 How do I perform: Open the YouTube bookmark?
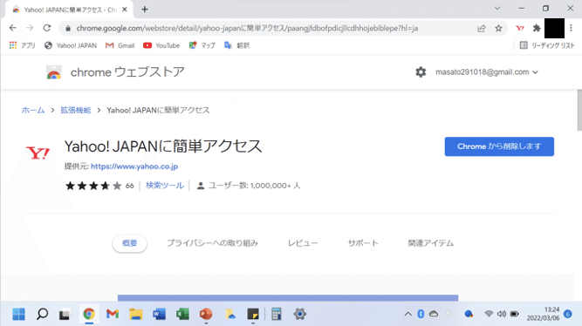tap(161, 45)
